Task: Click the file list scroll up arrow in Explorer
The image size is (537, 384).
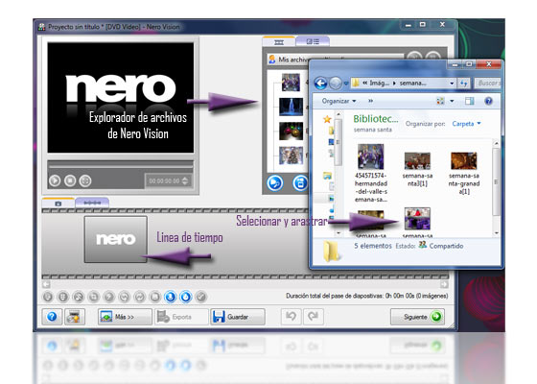Action: (496, 143)
